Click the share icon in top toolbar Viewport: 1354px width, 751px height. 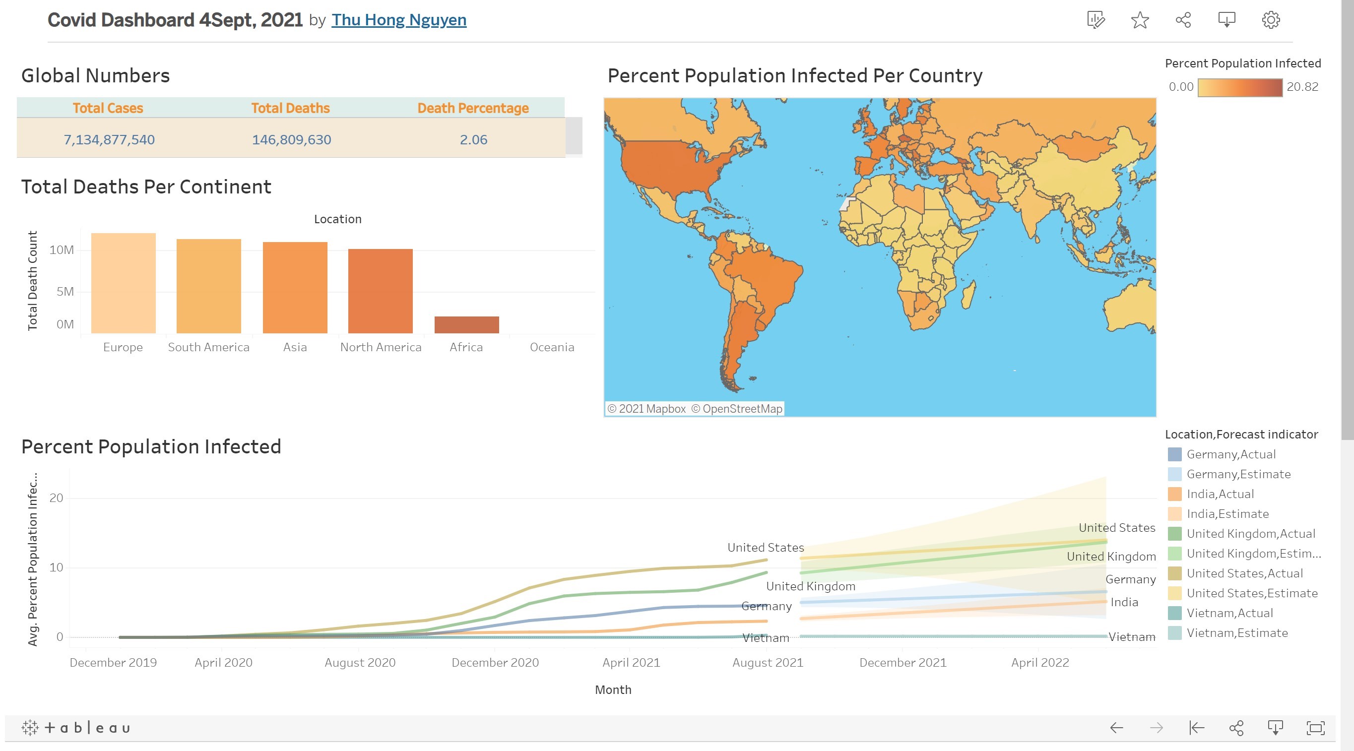tap(1183, 20)
